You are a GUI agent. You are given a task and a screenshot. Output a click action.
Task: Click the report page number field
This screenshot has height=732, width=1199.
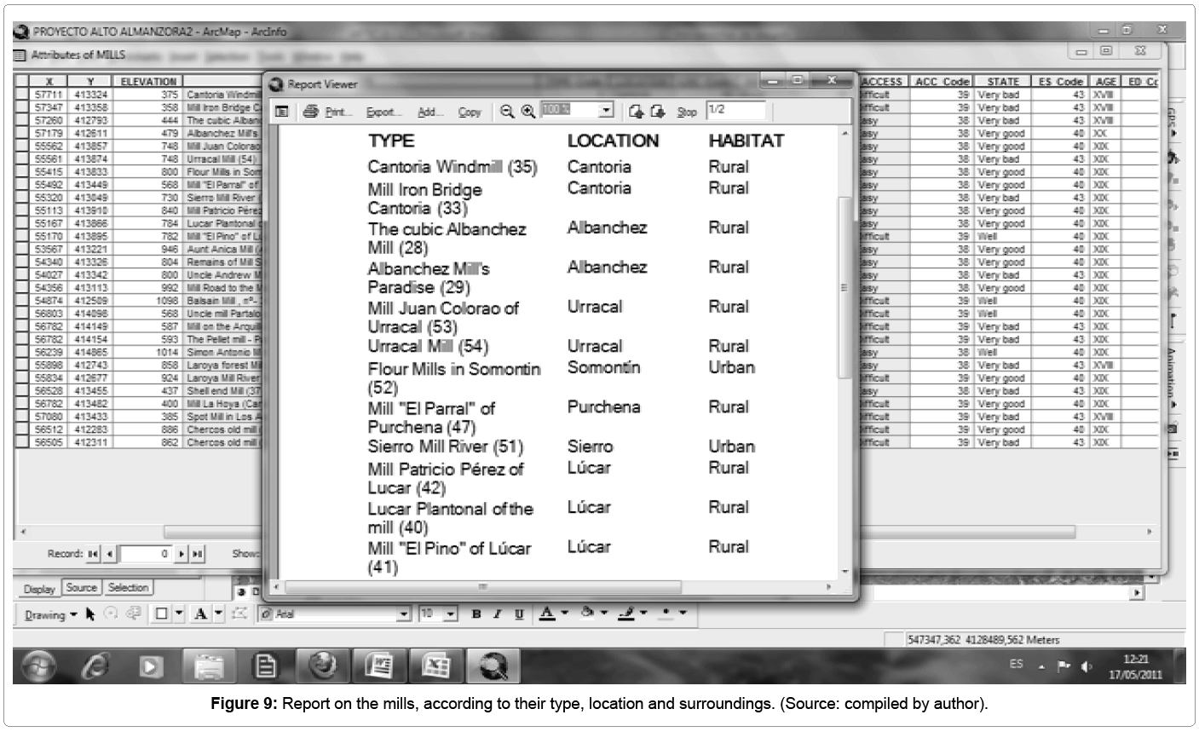(735, 111)
